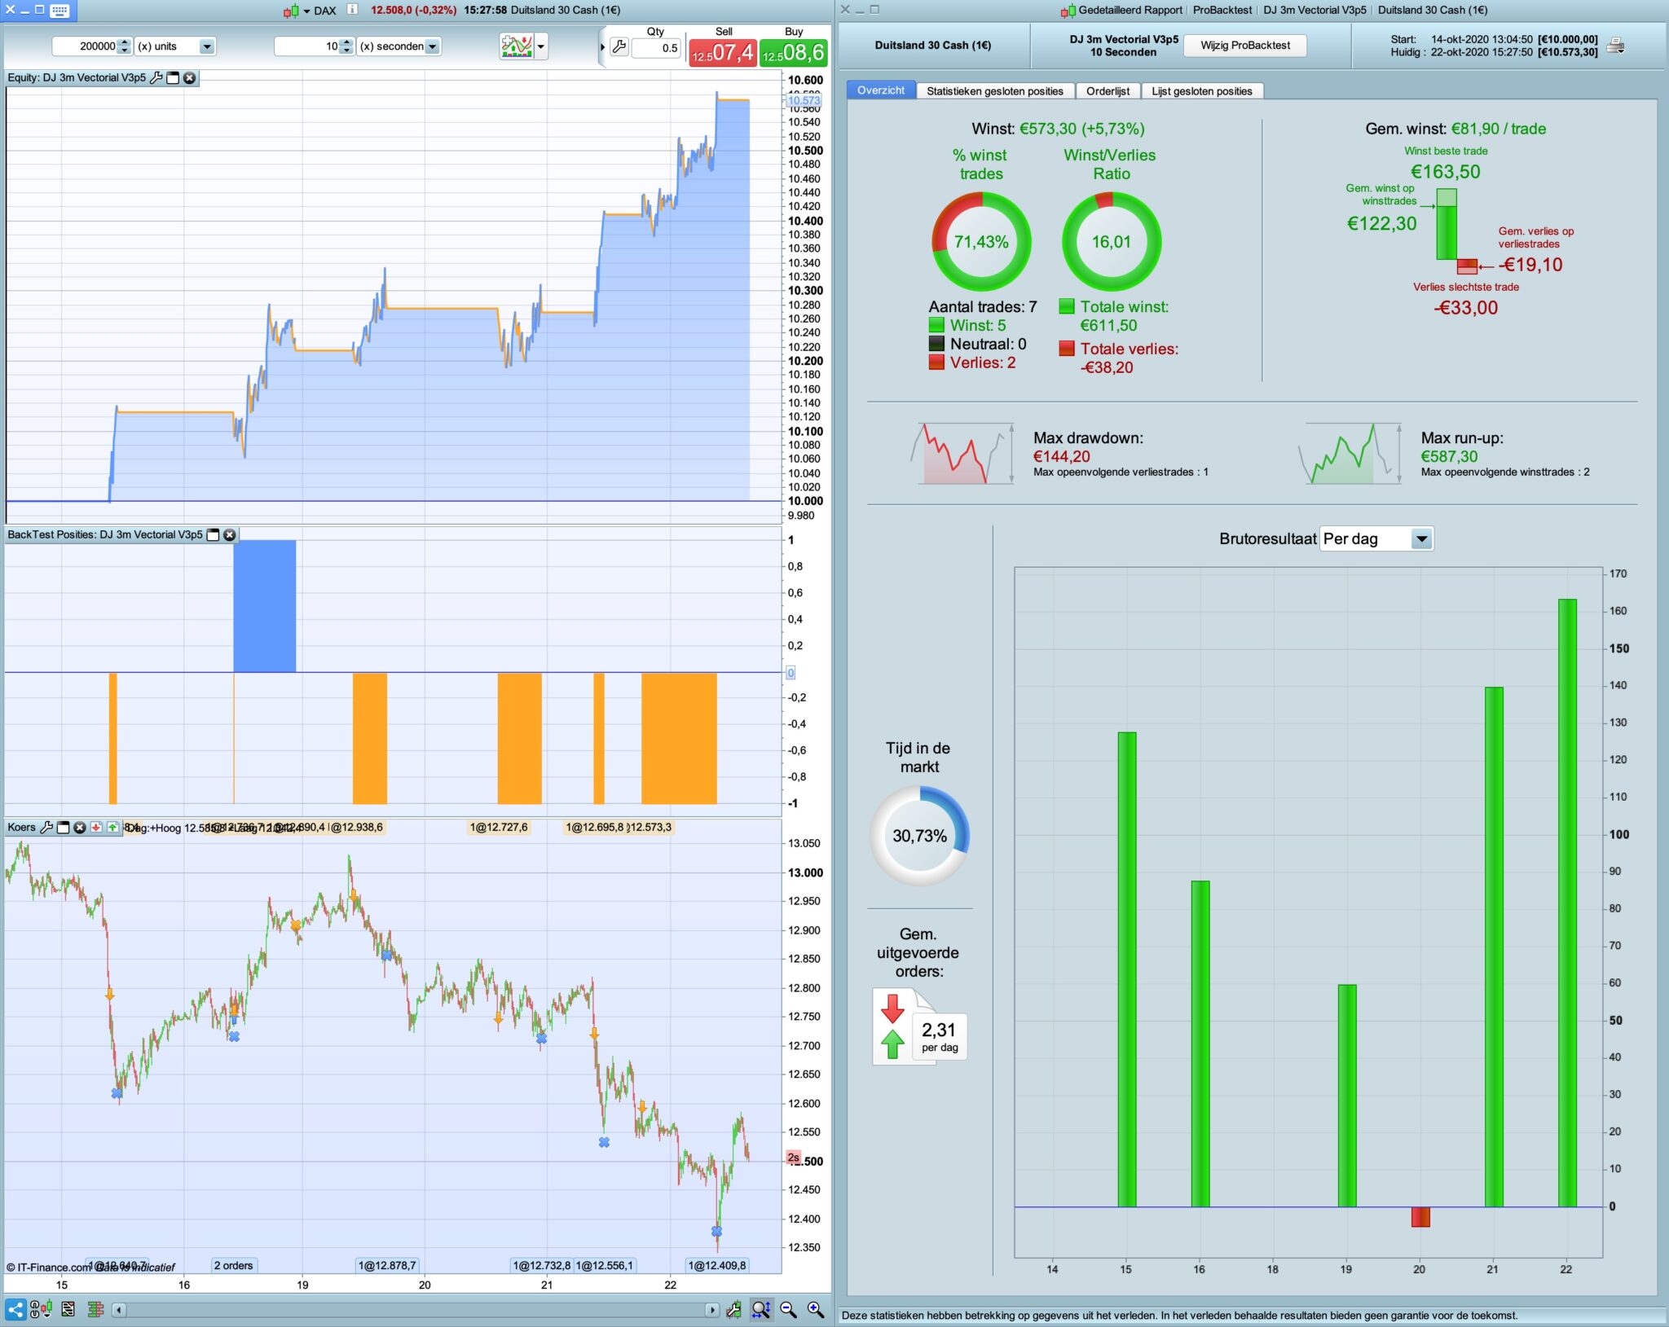
Task: Open the seconden timeframe dropdown
Action: (x=433, y=46)
